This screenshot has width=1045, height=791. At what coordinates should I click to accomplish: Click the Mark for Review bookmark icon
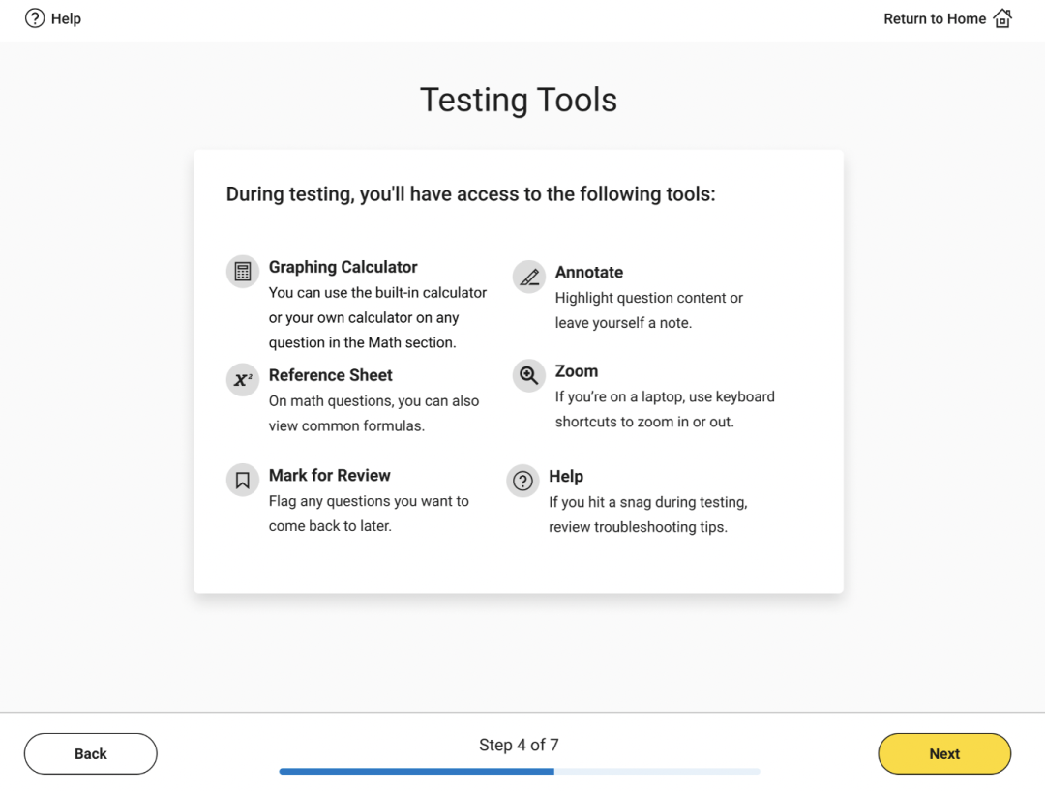pyautogui.click(x=243, y=480)
